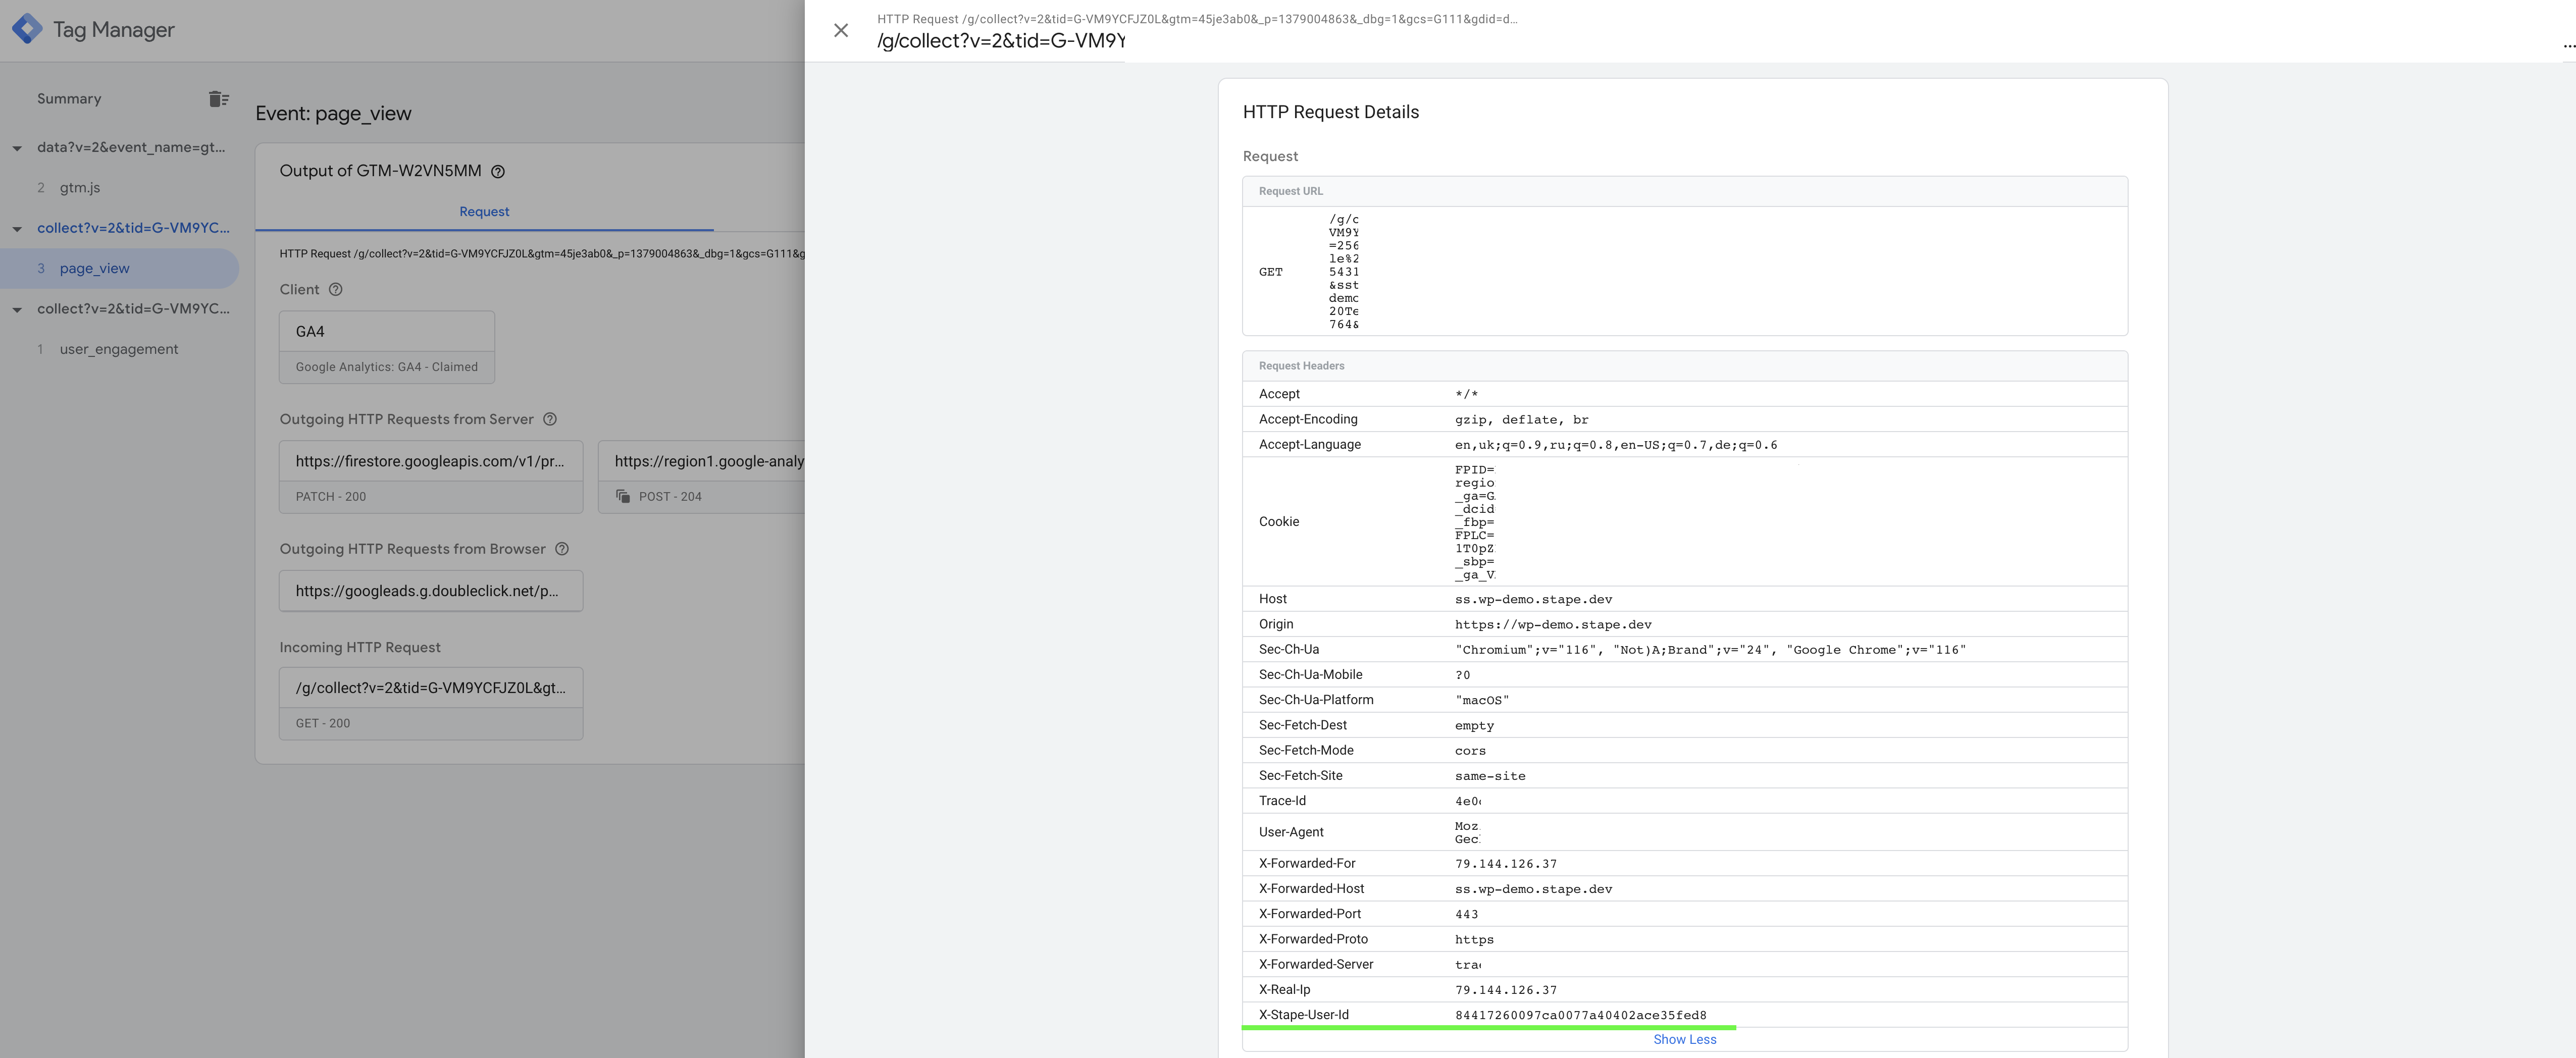
Task: Click the Trace-Id header name
Action: point(1282,801)
